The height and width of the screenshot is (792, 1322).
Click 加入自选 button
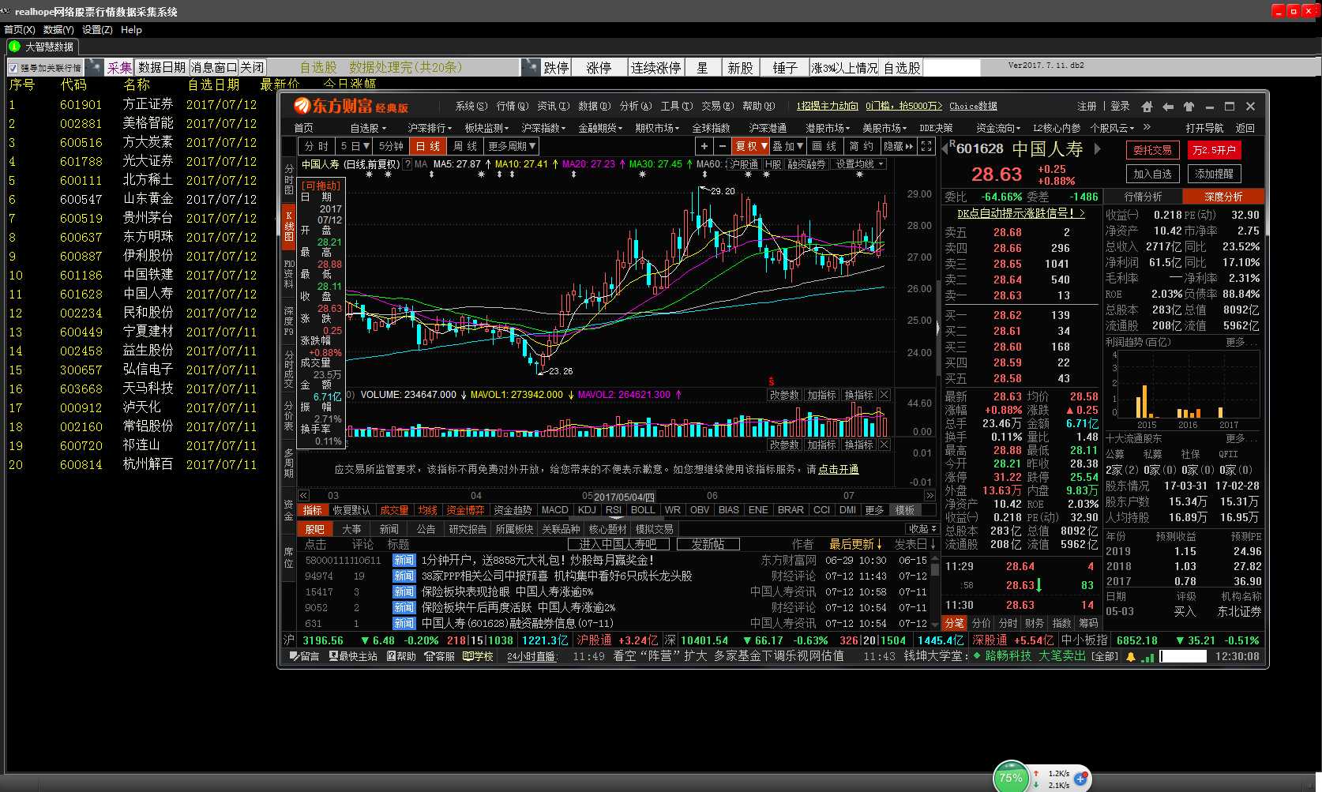pos(1152,174)
